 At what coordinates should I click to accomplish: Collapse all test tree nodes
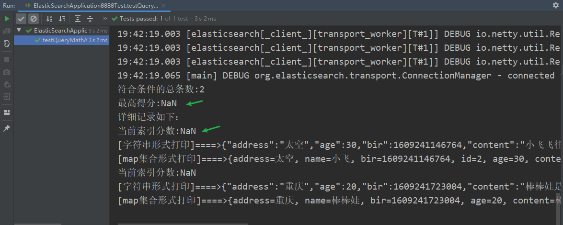[x=90, y=19]
